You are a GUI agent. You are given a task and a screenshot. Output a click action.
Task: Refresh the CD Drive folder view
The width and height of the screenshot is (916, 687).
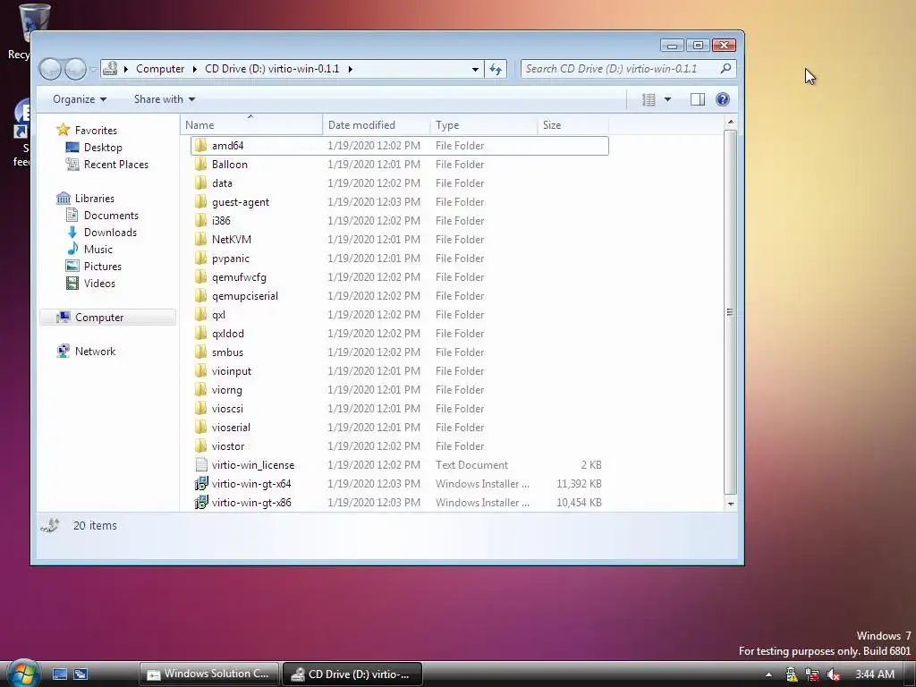pos(496,69)
